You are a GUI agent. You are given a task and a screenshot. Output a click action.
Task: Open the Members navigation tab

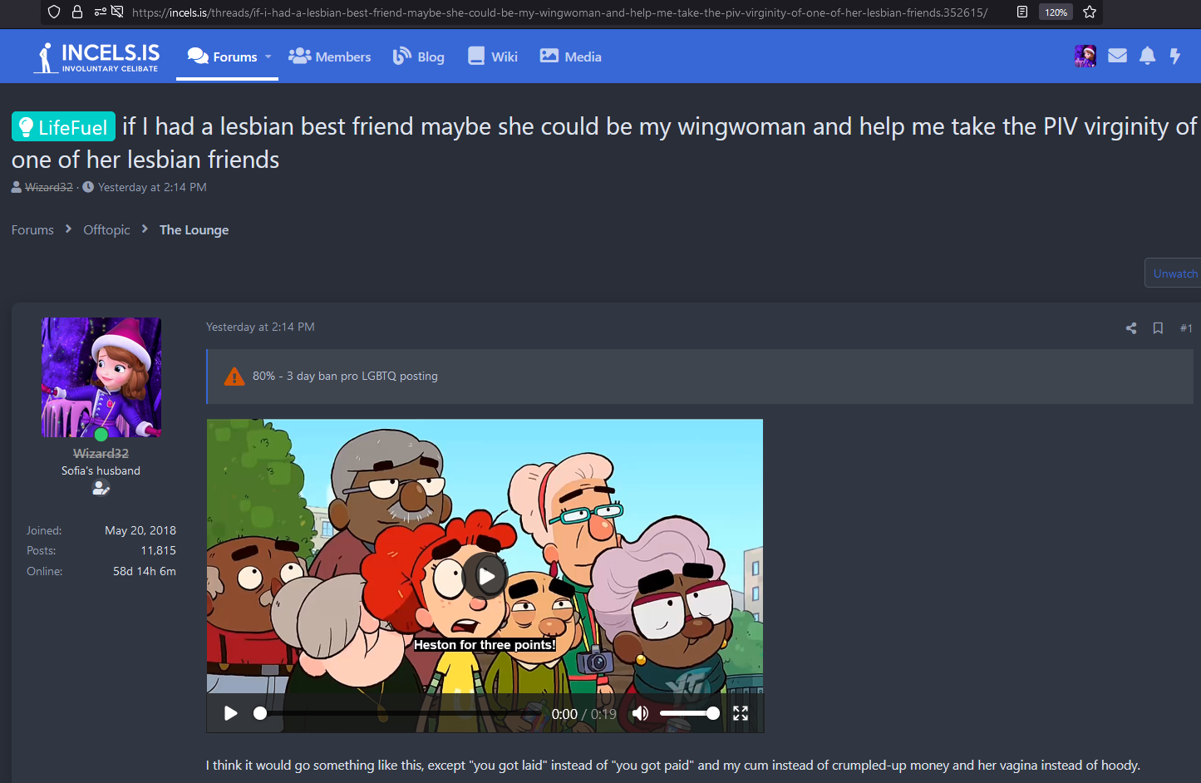(x=330, y=57)
